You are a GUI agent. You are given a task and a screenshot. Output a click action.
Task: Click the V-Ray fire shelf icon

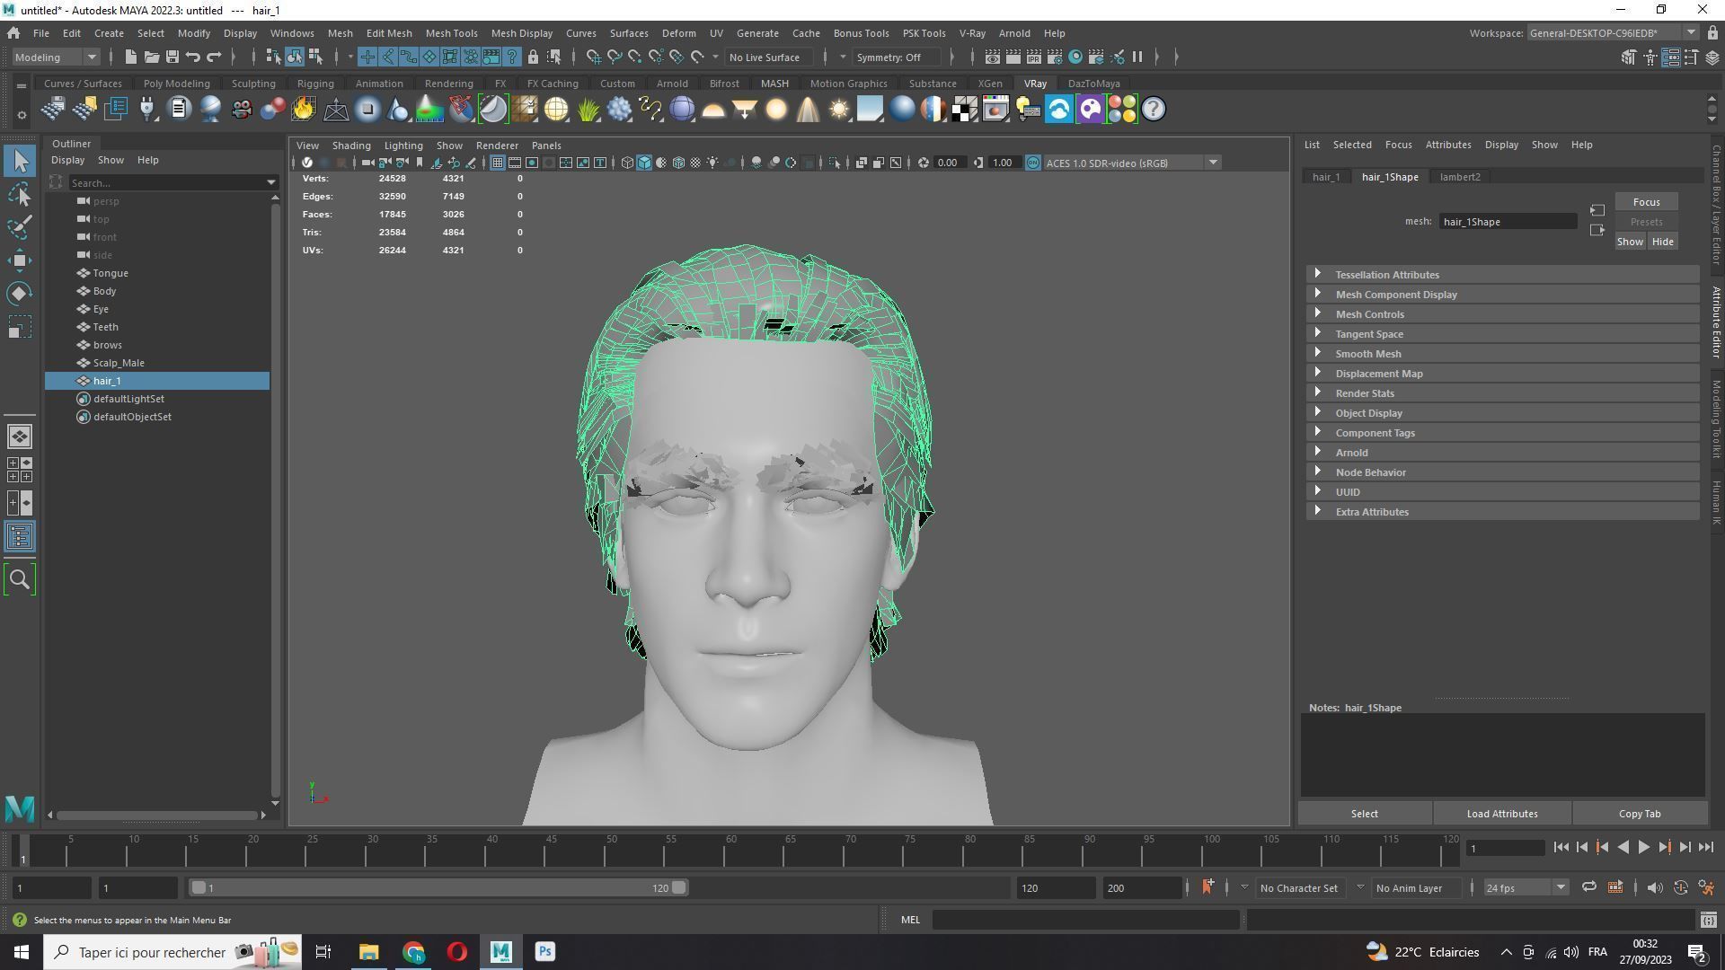point(304,110)
